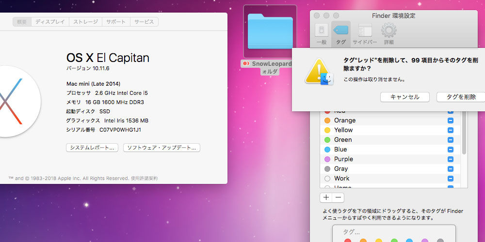Click the serial number C07VP0WHG1J1
The image size is (485, 242).
click(x=120, y=130)
